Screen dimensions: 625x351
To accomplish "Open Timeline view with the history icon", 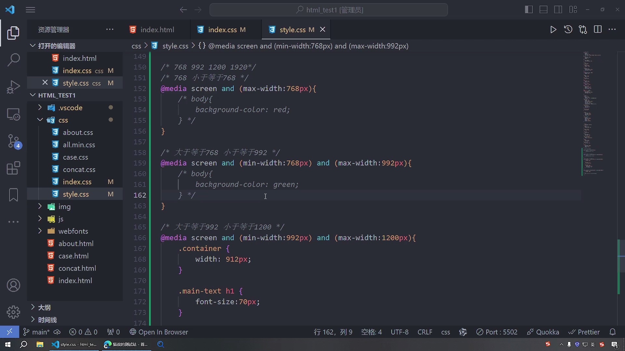I will (x=568, y=29).
